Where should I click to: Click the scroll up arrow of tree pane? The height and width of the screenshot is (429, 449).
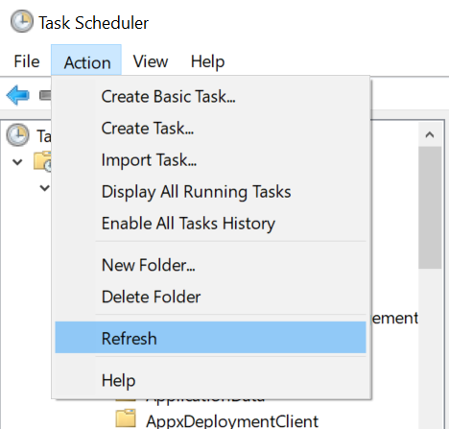[430, 134]
